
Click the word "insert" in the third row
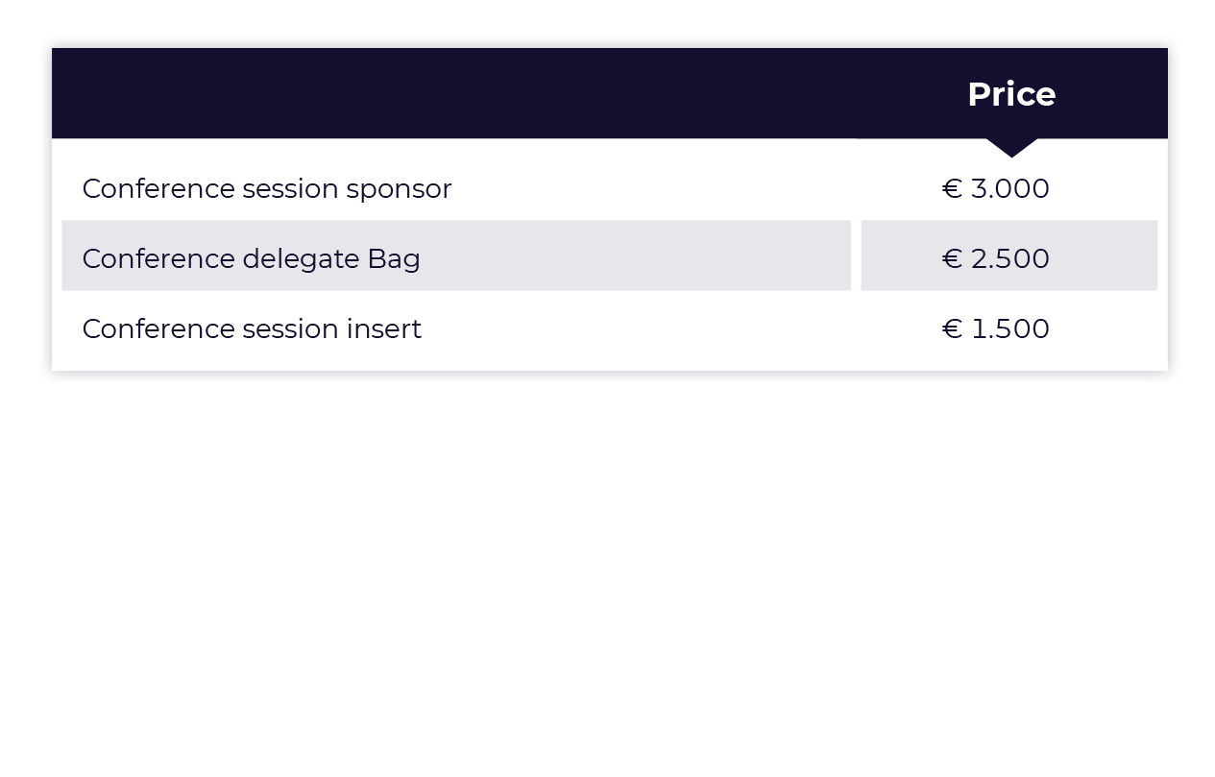(383, 329)
